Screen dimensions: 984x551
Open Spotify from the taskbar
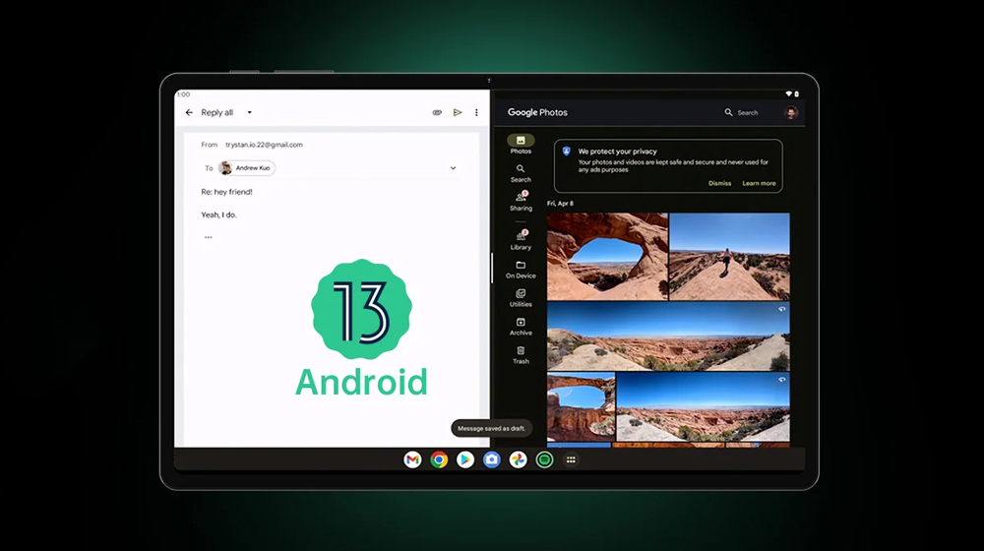544,460
